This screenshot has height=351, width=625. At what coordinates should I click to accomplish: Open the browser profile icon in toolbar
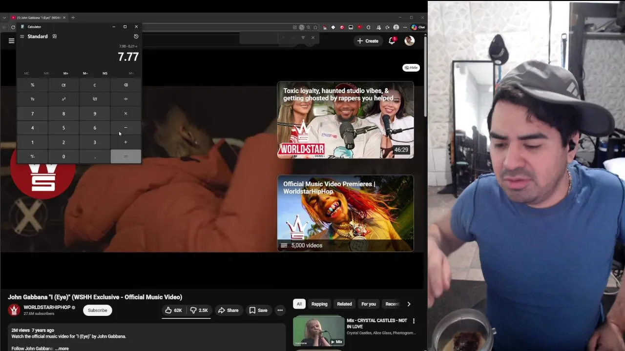[396, 27]
